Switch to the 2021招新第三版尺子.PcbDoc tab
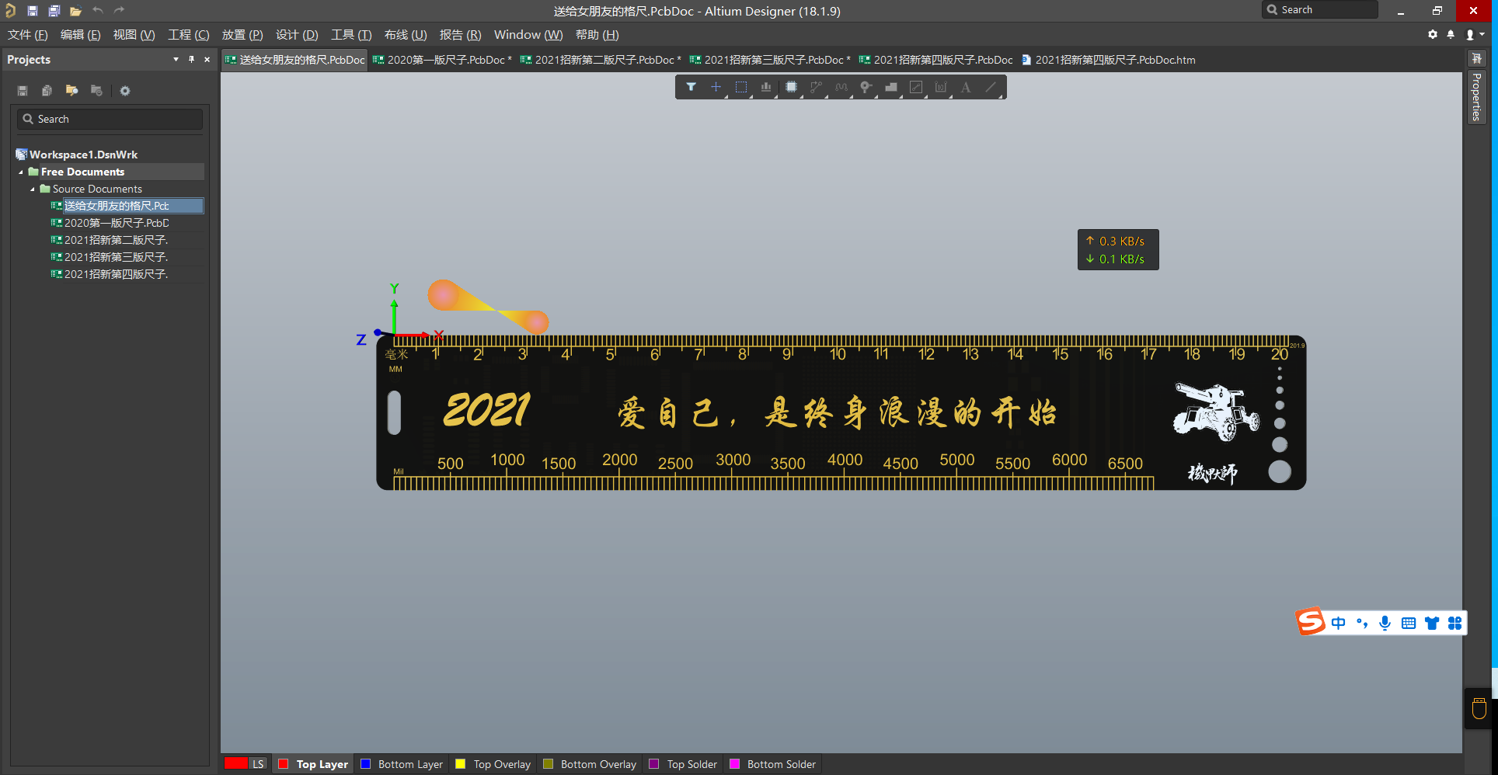 tap(769, 60)
